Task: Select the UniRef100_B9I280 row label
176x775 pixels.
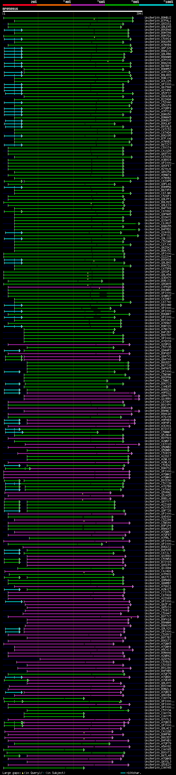Action: point(158,668)
